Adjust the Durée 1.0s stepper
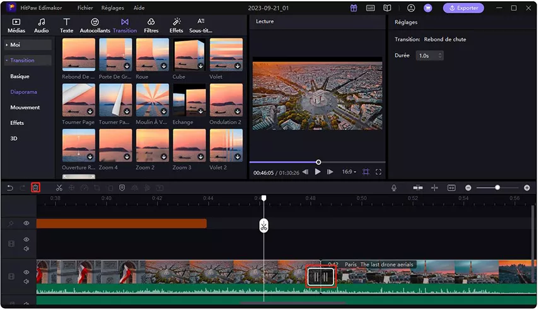Viewport: 539px width, 310px height. click(x=439, y=56)
